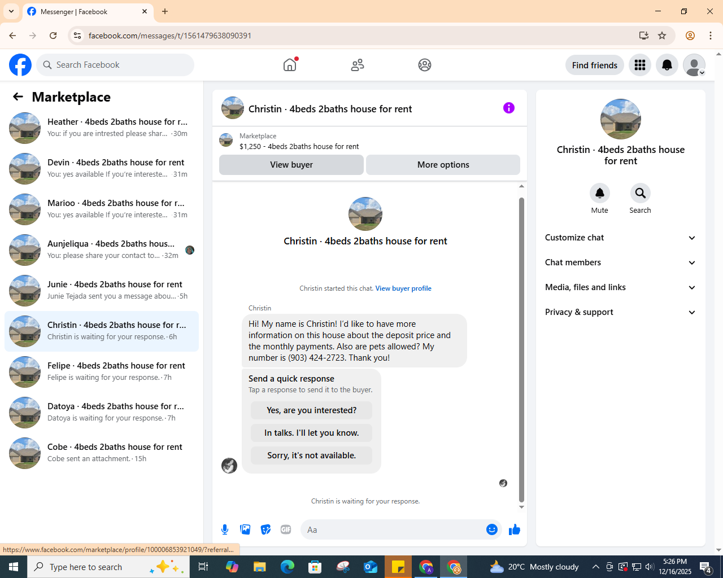This screenshot has height=578, width=723.
Task: Choose a GIF icon
Action: (x=286, y=529)
